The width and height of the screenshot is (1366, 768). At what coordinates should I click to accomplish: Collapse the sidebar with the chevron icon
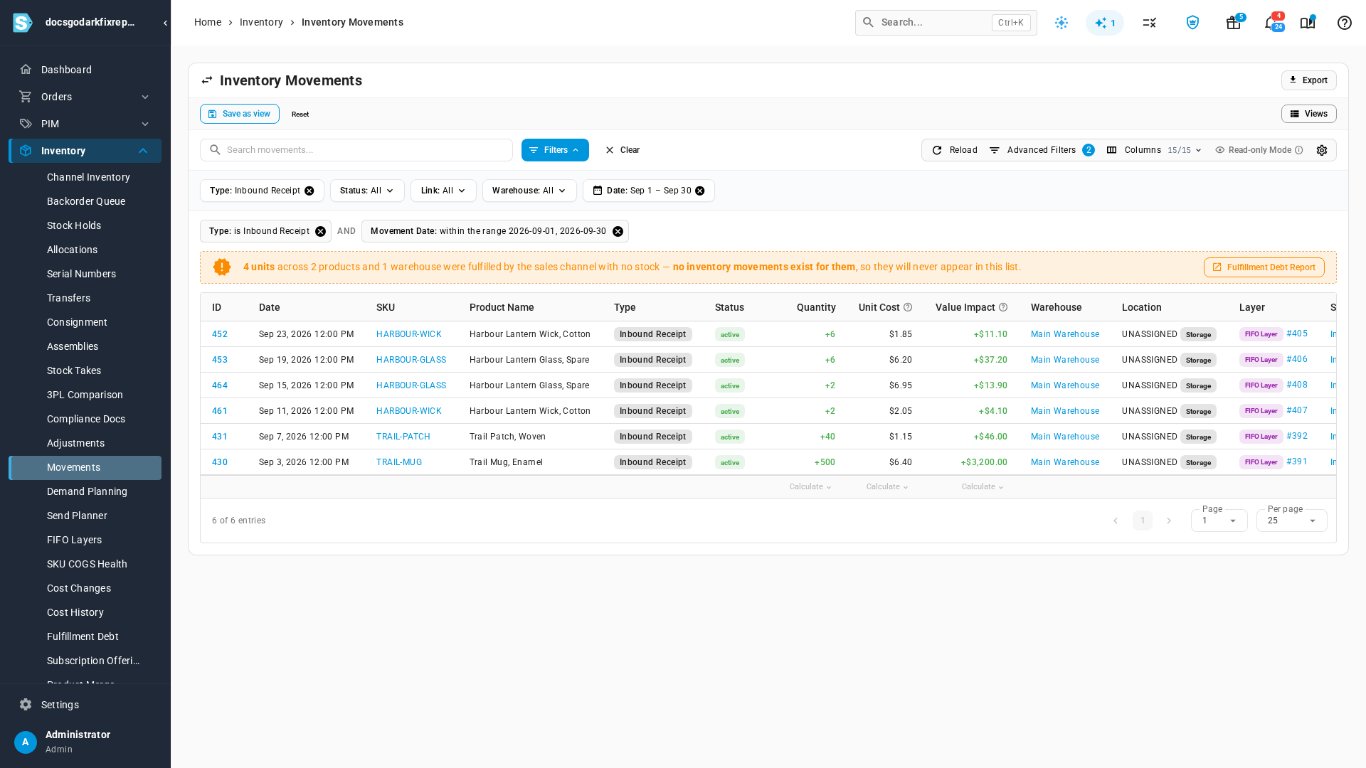165,23
